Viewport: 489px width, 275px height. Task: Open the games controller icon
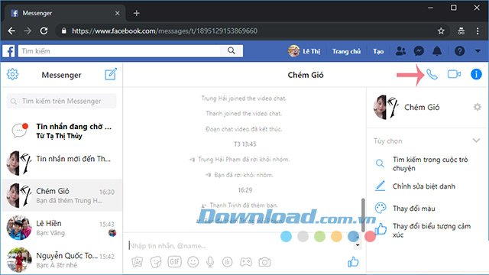[x=246, y=262]
